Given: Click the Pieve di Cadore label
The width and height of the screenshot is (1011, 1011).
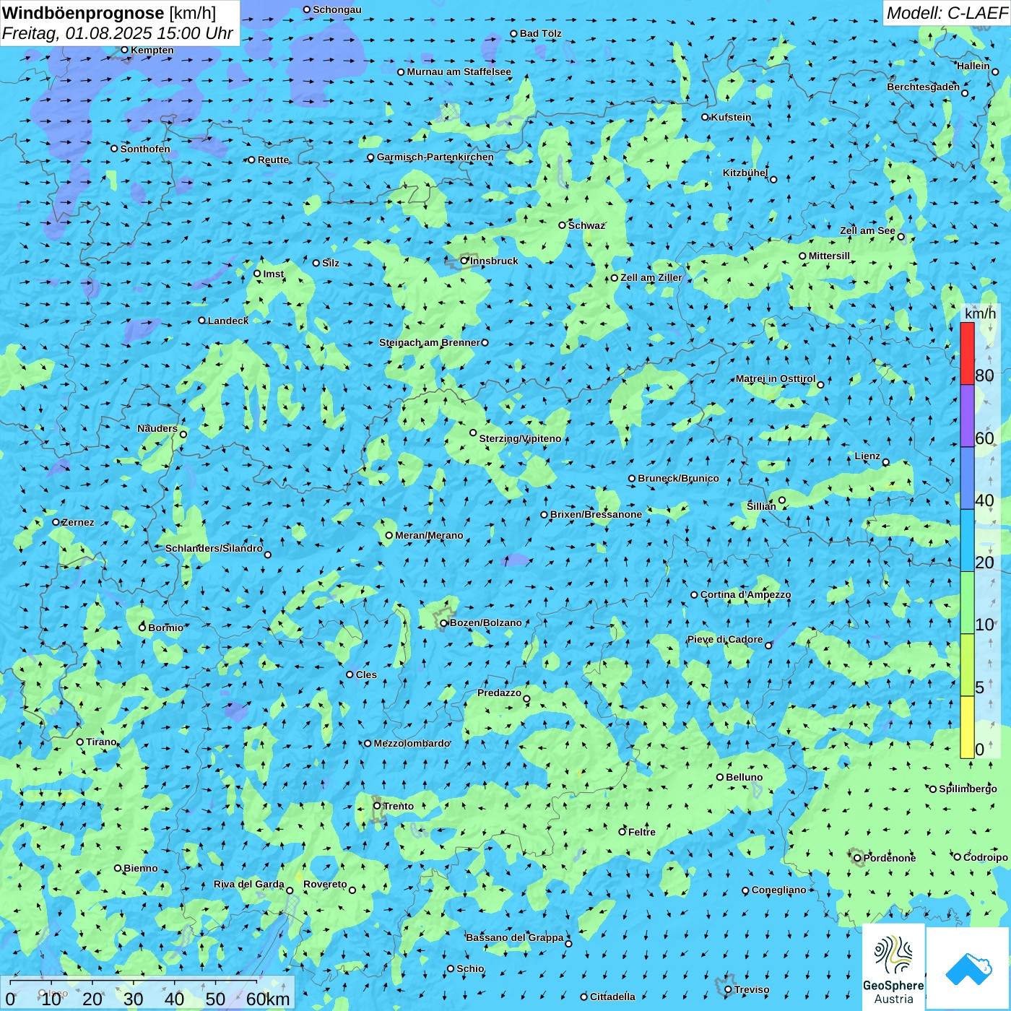Looking at the screenshot, I should pyautogui.click(x=725, y=639).
